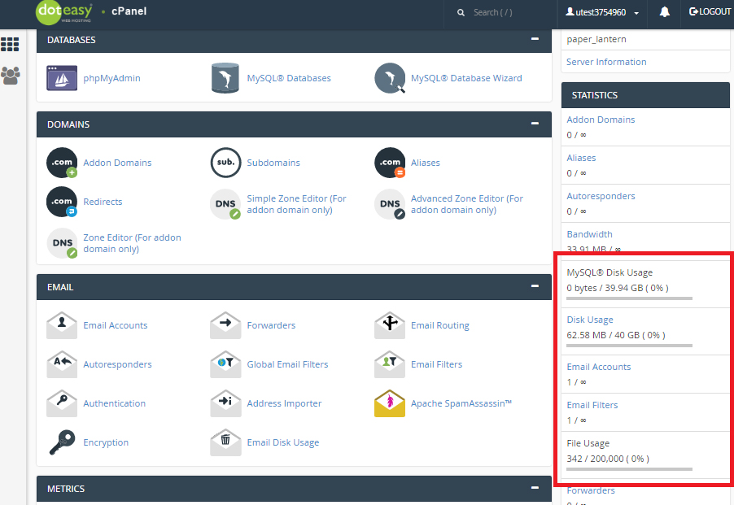This screenshot has height=505, width=734.
Task: Open the phpMyAdmin icon
Action: (62, 78)
